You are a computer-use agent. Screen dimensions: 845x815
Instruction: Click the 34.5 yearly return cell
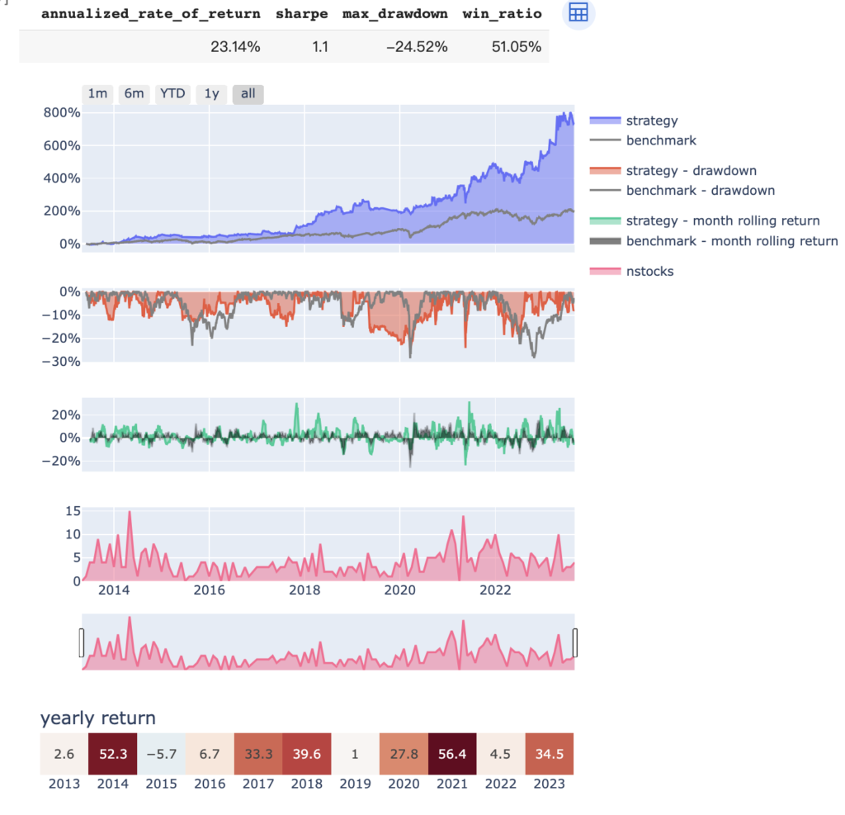(549, 754)
